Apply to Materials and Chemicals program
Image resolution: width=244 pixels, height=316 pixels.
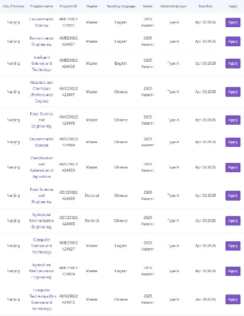point(233,92)
